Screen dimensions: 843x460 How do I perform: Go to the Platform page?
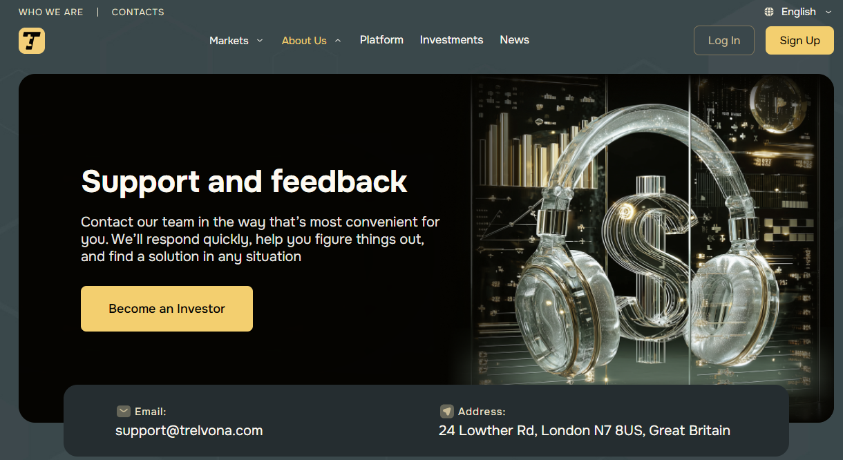click(x=381, y=40)
